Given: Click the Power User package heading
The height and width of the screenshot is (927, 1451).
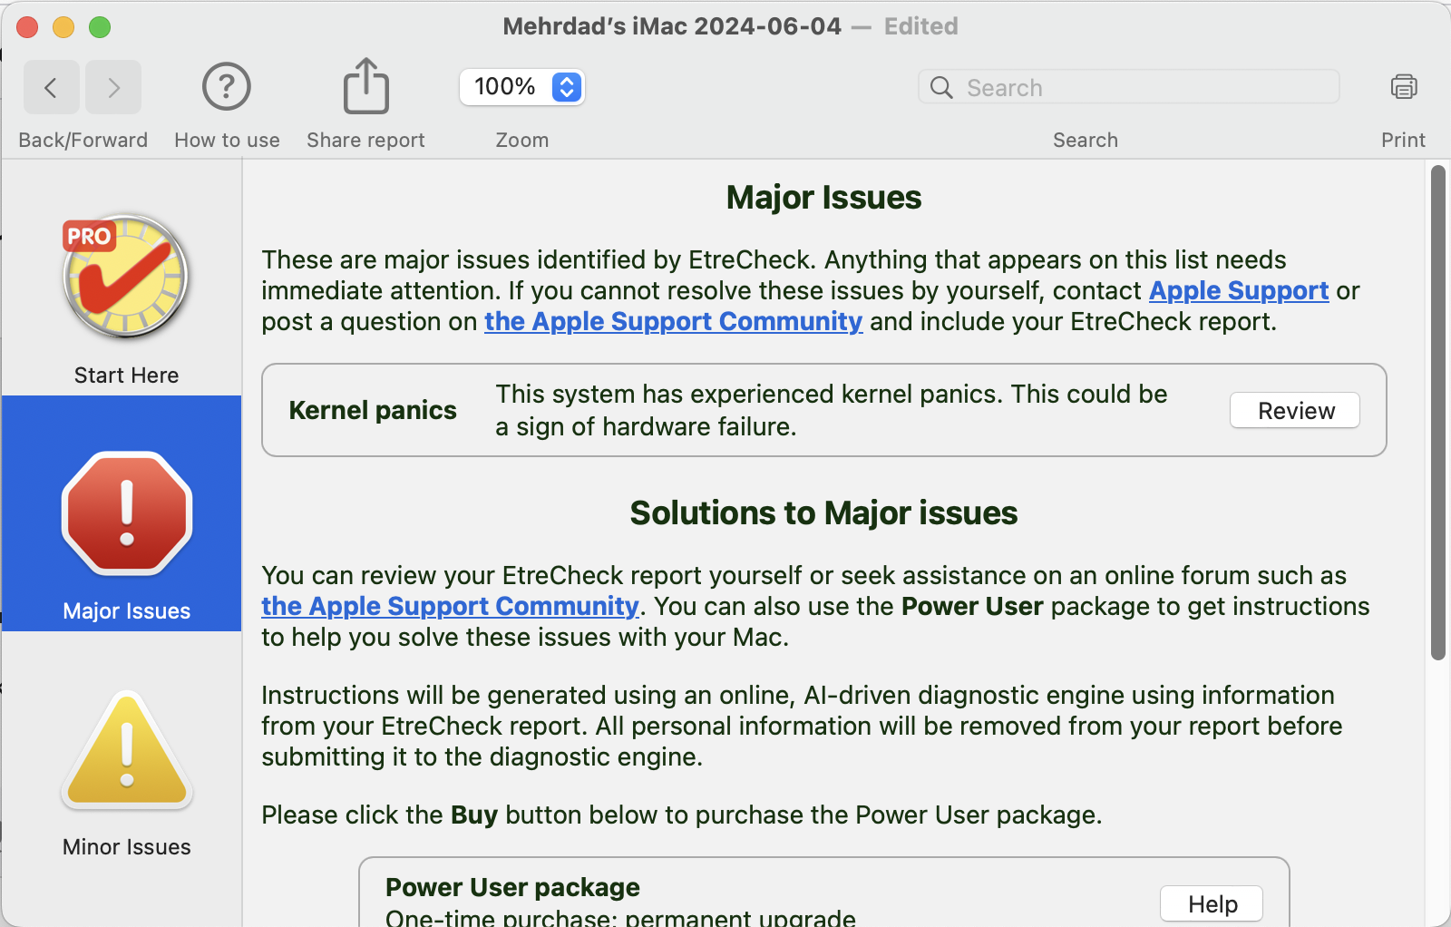Looking at the screenshot, I should [x=512, y=887].
